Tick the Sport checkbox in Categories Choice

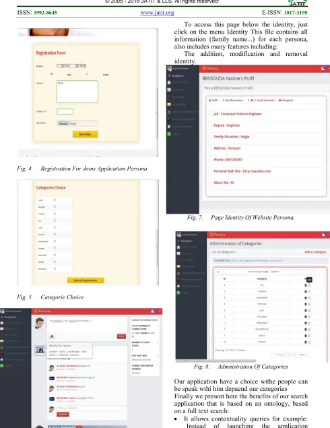(x=55, y=200)
